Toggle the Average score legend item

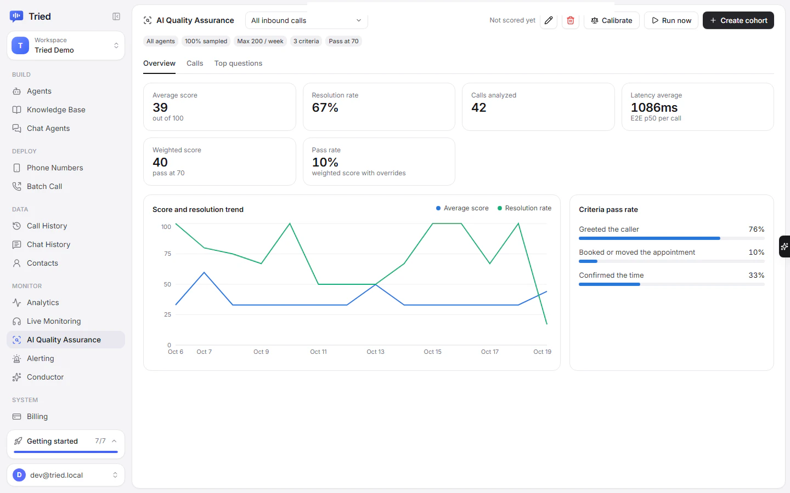(462, 208)
